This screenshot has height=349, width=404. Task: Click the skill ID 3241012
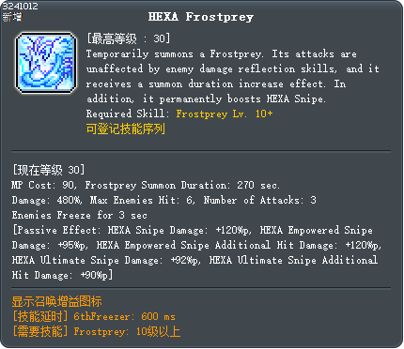click(20, 6)
